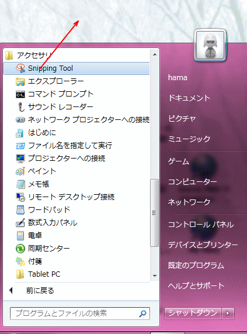Launch Snipping Tool from the list
Image resolution: width=247 pixels, height=334 pixels.
76,68
